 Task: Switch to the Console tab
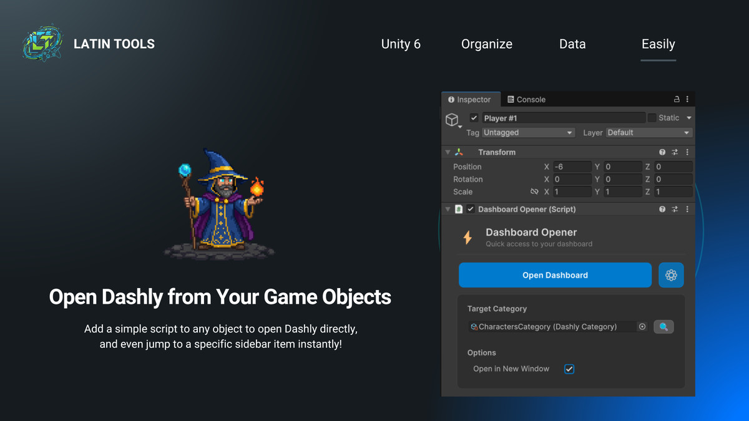pyautogui.click(x=526, y=99)
